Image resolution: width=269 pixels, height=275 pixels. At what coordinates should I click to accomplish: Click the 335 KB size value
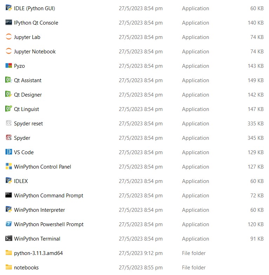(x=256, y=124)
